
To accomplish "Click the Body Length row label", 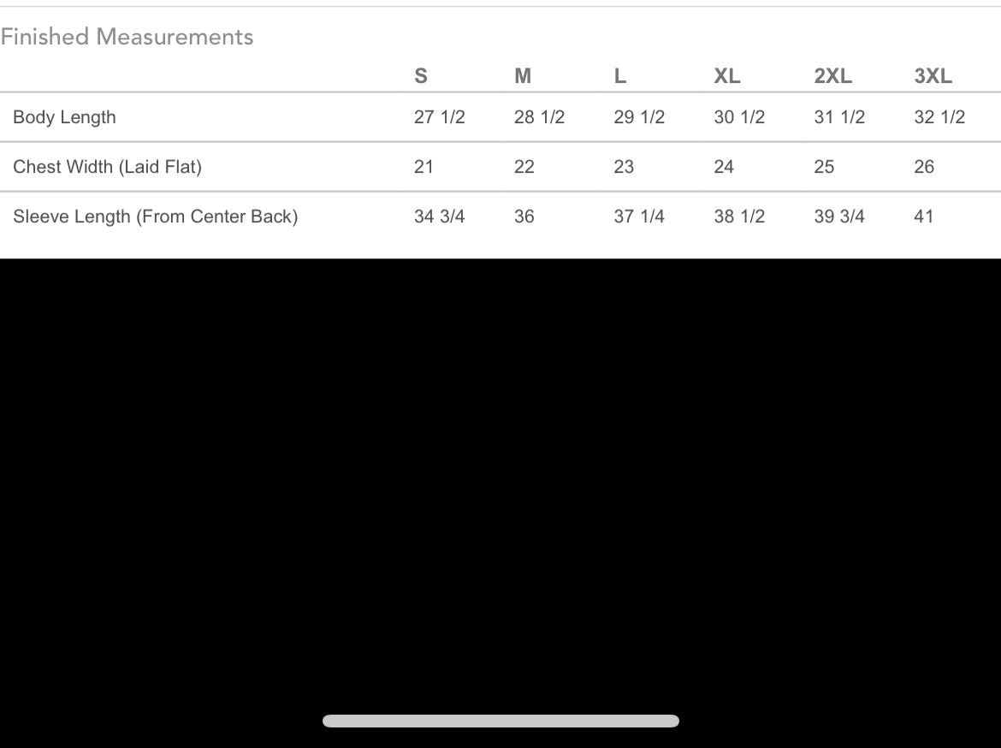I will (64, 117).
